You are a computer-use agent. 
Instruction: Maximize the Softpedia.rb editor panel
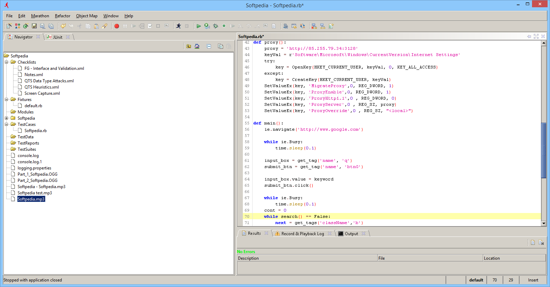[536, 36]
